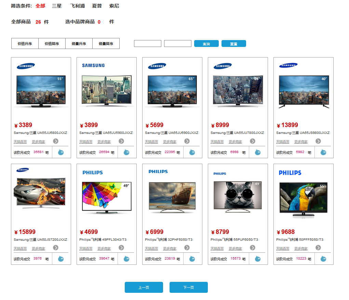Image resolution: width=349 pixels, height=300 pixels.
Task: Click the sales count 39647
Action: tap(104, 259)
